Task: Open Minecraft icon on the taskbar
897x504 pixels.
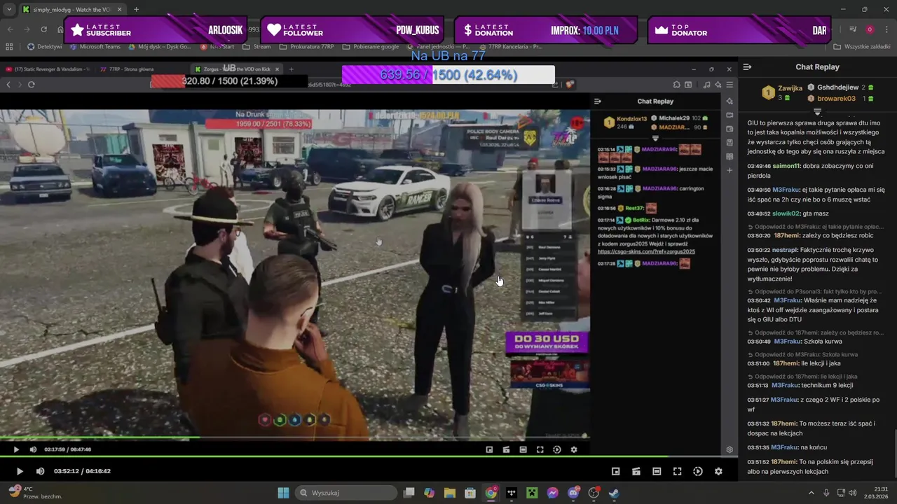Action: pos(532,493)
